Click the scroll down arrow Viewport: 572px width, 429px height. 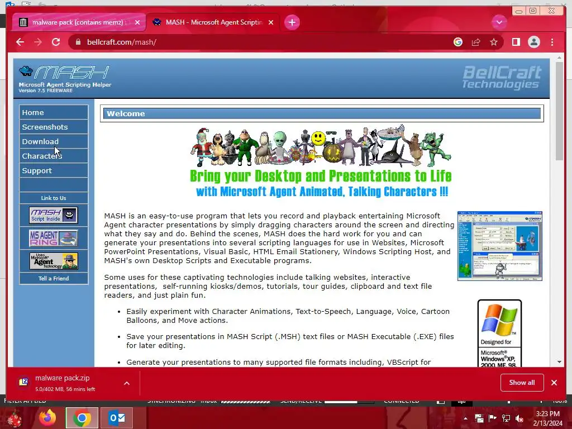[x=559, y=362]
